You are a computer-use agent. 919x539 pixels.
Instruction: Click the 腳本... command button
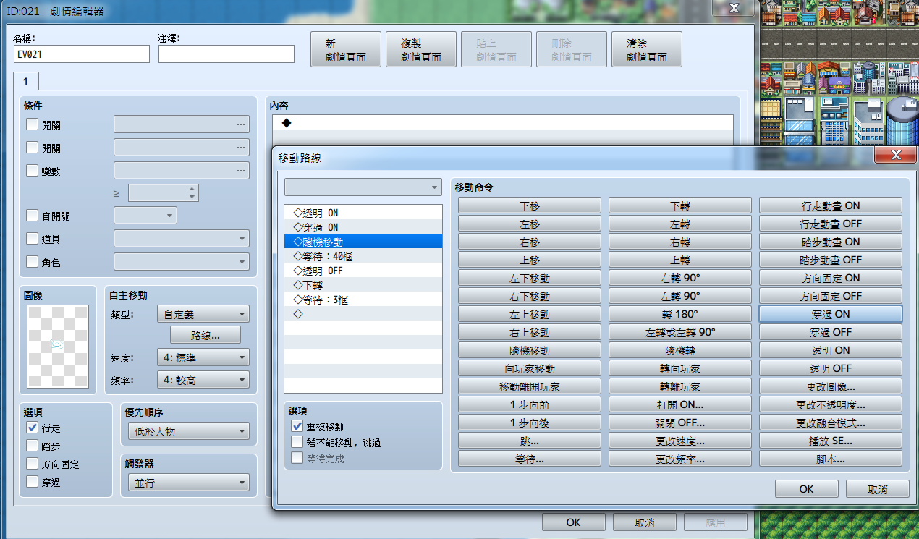(x=830, y=459)
